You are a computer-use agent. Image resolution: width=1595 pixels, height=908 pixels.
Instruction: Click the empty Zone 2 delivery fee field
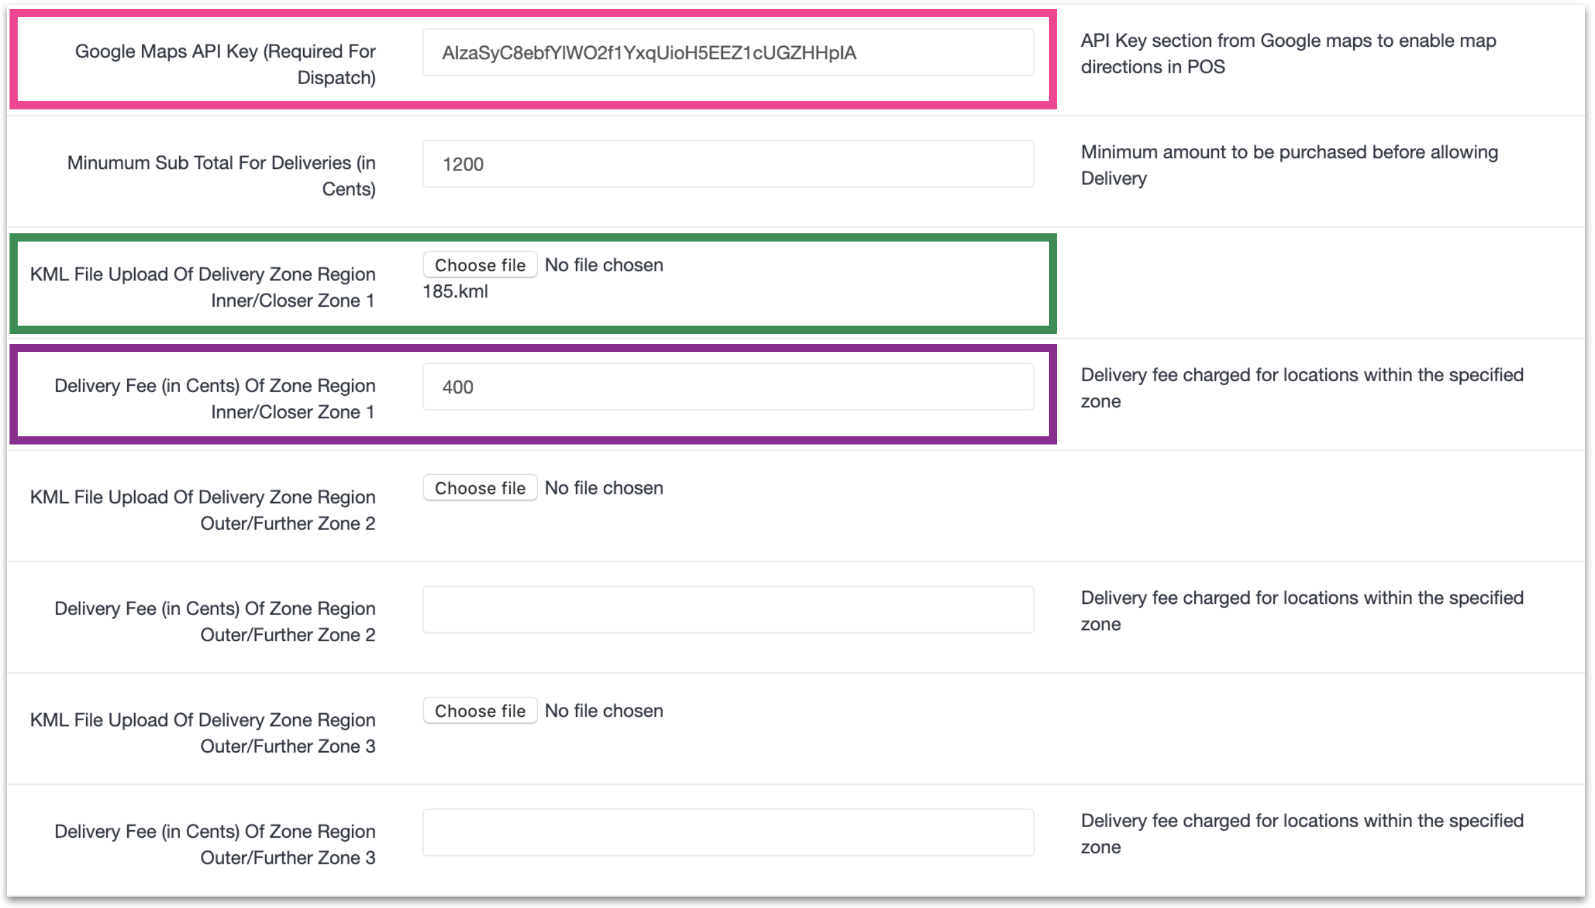click(728, 610)
